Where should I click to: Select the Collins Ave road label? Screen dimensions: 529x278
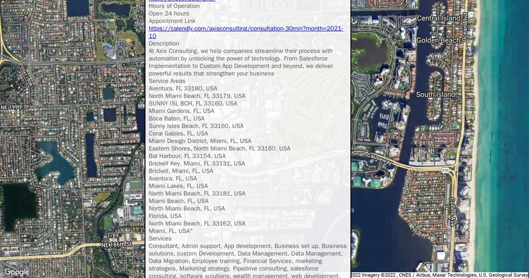(452, 212)
